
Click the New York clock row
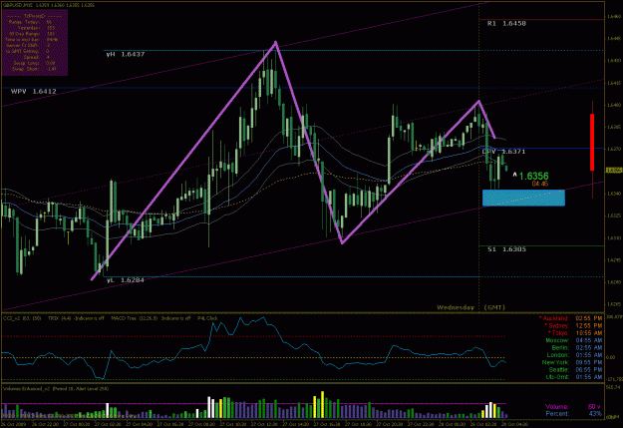coord(572,362)
